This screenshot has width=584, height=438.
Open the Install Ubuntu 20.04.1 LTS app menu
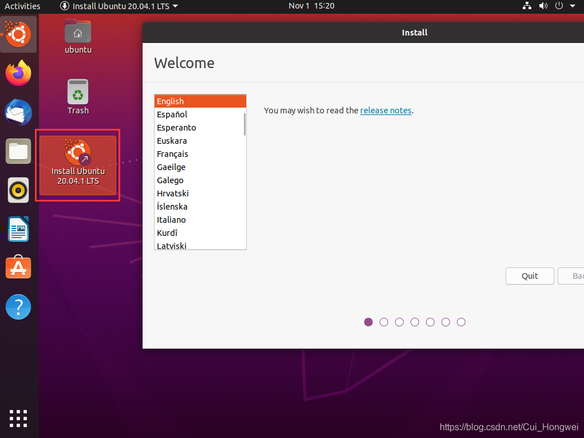click(119, 6)
